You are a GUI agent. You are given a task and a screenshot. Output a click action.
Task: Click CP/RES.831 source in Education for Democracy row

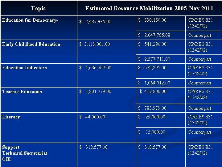click(204, 23)
